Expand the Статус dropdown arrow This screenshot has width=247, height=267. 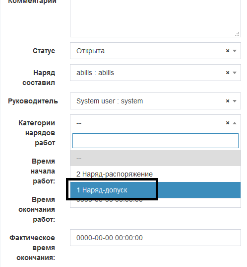[x=235, y=51]
